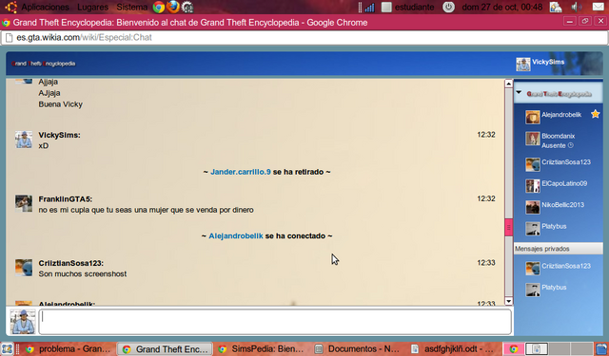Click the Jander.carrillo.9 username link
Viewport: 609px width, 356px height.
pyautogui.click(x=241, y=172)
